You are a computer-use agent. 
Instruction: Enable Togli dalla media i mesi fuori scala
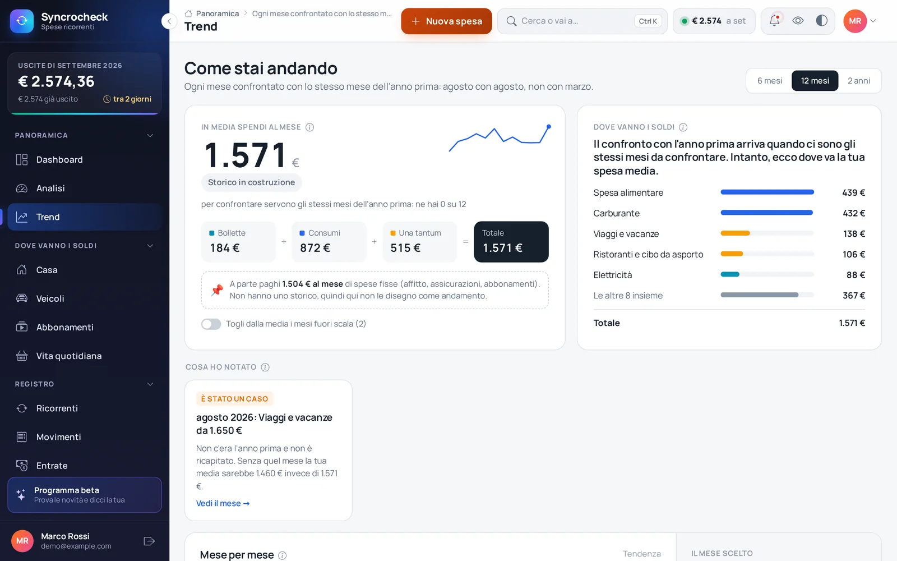pyautogui.click(x=211, y=324)
